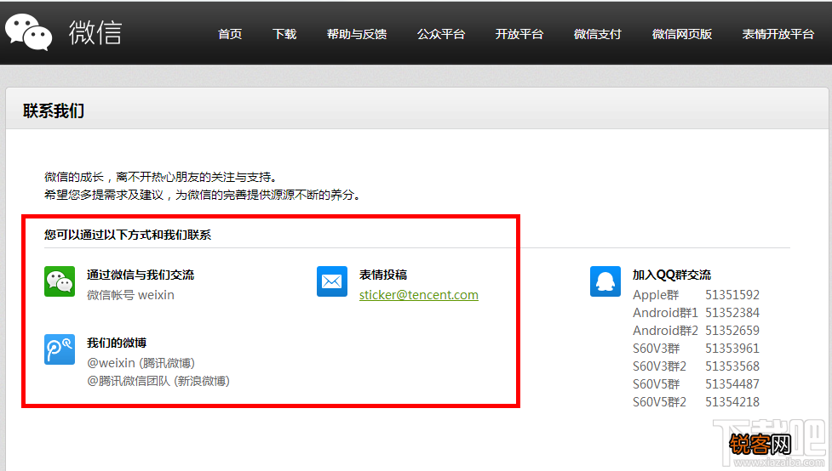Screen dimensions: 832x471
Task: Click the S60V3群2 51353568 row
Action: click(696, 366)
